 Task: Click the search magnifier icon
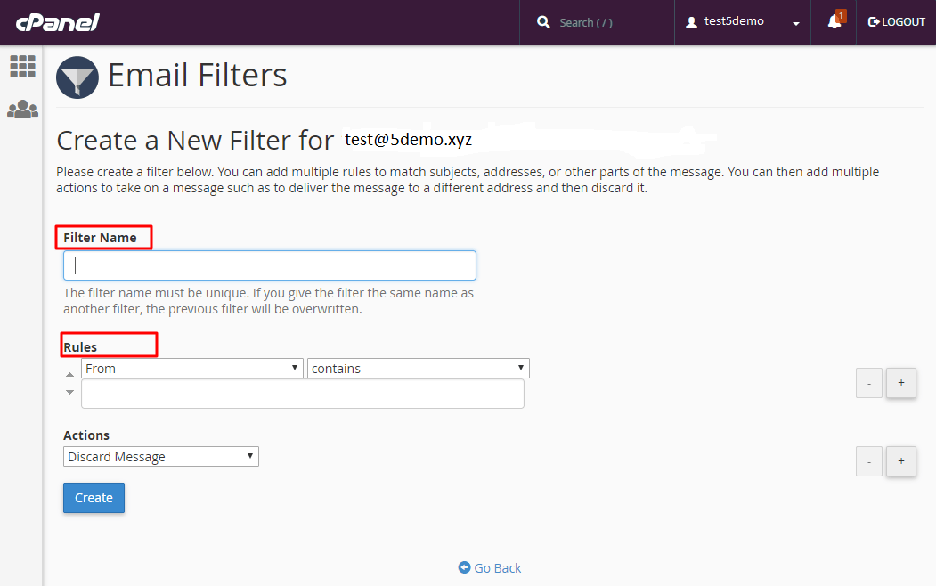pos(543,21)
